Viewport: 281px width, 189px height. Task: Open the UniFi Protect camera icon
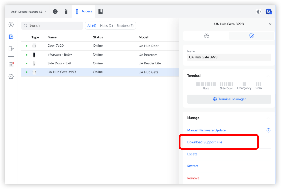pos(66,12)
